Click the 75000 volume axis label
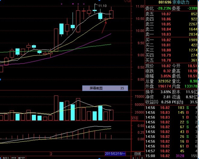This screenshot has height=159, width=199. click(x=139, y=97)
